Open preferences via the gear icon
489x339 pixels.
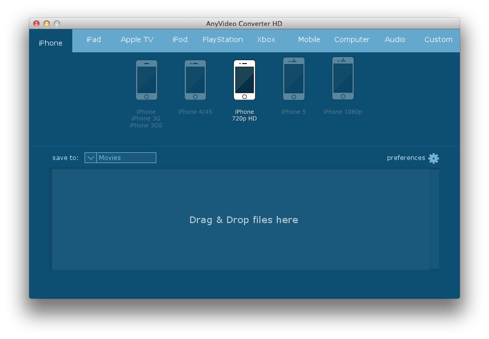point(434,158)
